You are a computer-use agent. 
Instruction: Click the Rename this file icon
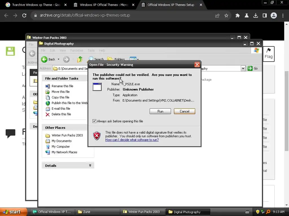(47, 86)
